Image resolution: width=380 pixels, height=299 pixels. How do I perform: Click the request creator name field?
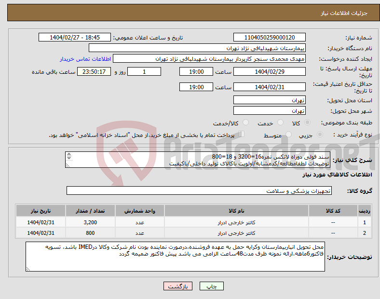click(x=209, y=59)
